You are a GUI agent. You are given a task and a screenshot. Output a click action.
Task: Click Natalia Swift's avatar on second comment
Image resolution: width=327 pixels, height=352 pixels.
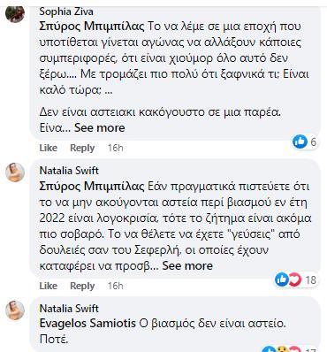coord(15,172)
